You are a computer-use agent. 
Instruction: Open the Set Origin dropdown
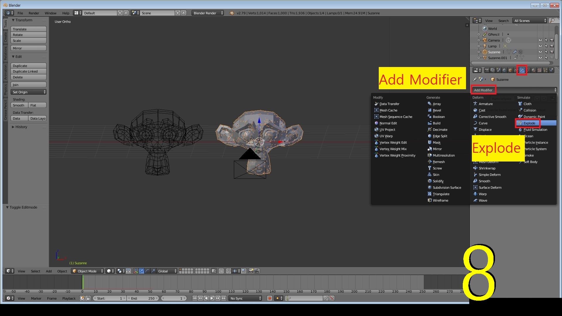click(29, 92)
